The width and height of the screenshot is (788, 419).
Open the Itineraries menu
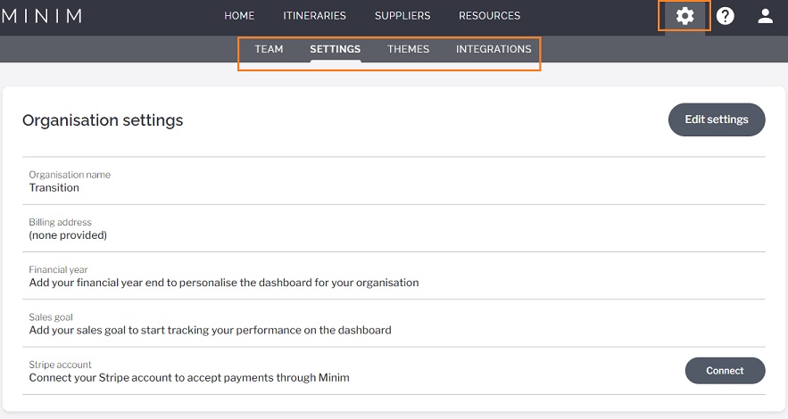coord(315,15)
